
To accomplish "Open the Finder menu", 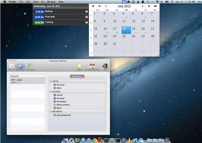I will tap(12, 2).
